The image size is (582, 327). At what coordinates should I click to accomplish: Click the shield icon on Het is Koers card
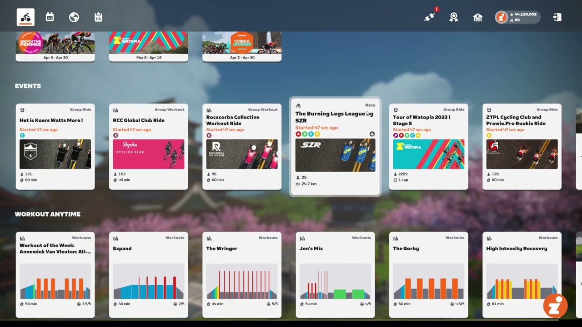[x=22, y=110]
